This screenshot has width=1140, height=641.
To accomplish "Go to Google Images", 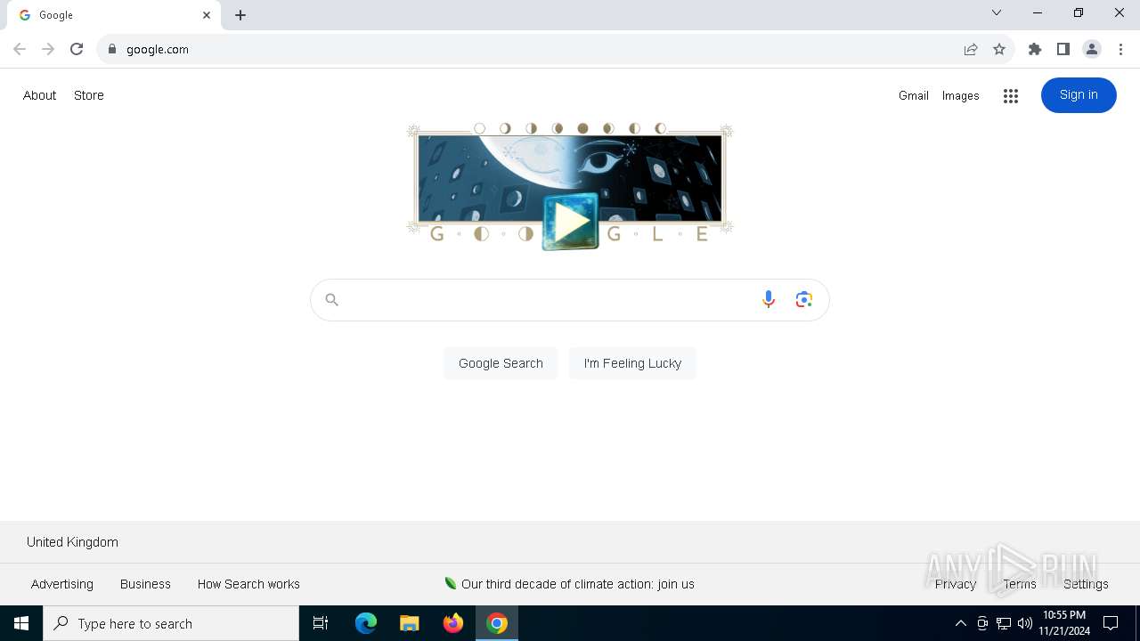I will (961, 95).
